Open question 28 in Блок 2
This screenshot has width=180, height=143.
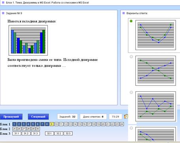coord(28,129)
